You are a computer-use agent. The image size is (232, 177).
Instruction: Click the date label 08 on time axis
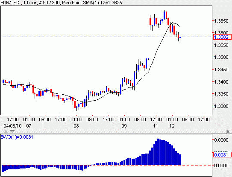click(x=76, y=126)
